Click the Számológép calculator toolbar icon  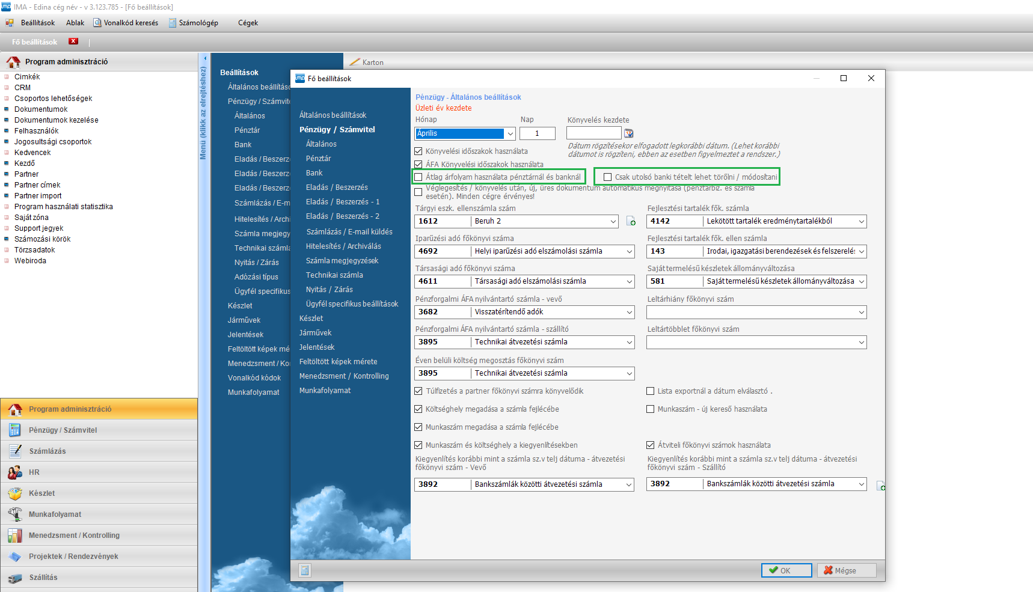tap(173, 23)
